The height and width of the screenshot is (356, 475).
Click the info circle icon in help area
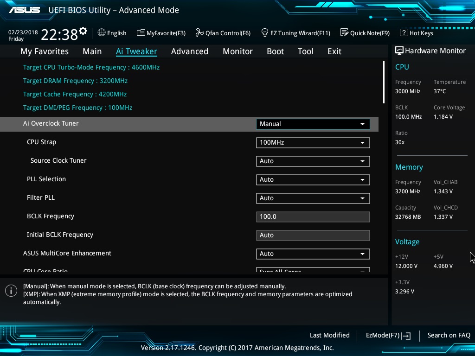coord(11,291)
